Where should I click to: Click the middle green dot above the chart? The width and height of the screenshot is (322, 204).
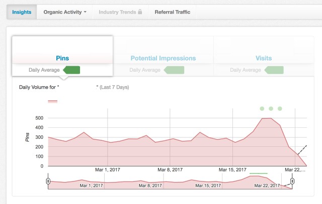pyautogui.click(x=271, y=108)
